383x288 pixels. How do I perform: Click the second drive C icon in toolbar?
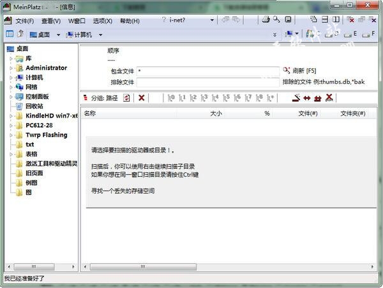[x=331, y=34]
